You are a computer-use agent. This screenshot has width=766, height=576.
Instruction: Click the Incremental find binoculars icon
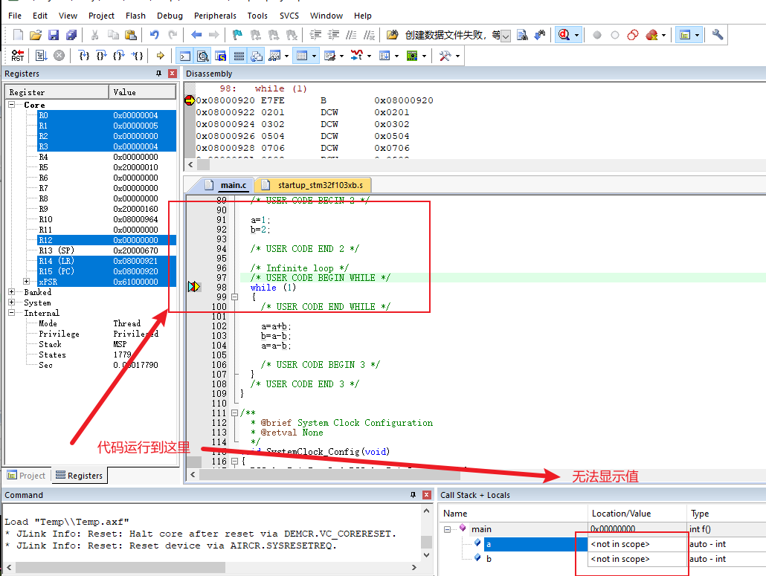[x=540, y=35]
